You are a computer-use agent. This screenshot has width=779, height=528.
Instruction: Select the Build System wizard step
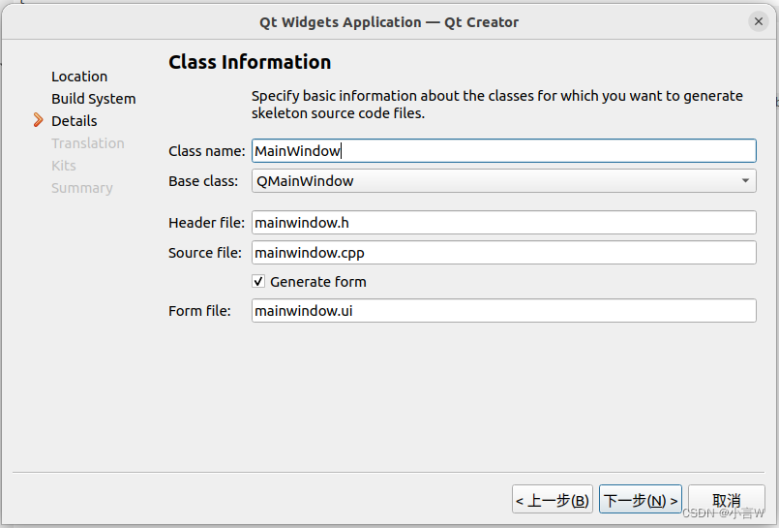coord(94,99)
